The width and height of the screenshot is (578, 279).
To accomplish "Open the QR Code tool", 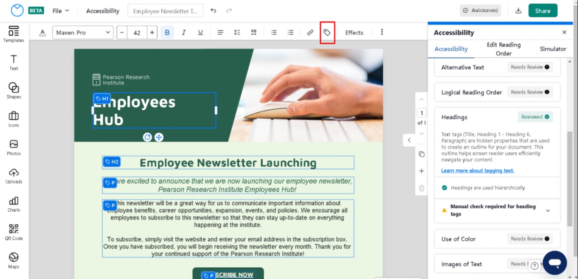I will pyautogui.click(x=14, y=232).
